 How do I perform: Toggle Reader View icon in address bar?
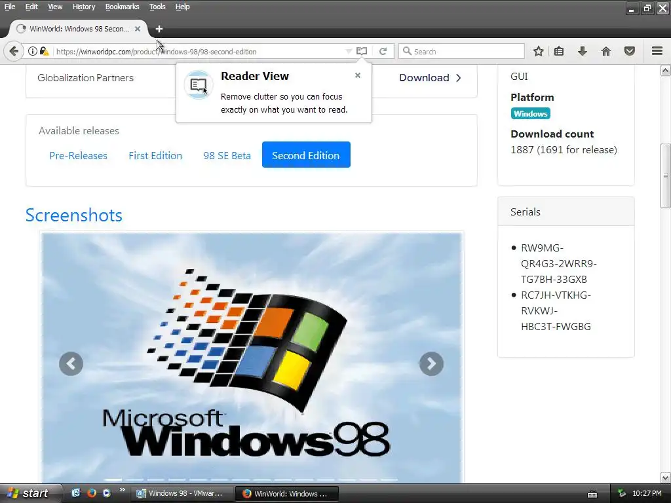(362, 51)
